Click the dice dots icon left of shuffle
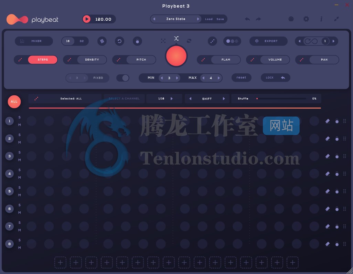The image size is (353, 274). point(163,41)
